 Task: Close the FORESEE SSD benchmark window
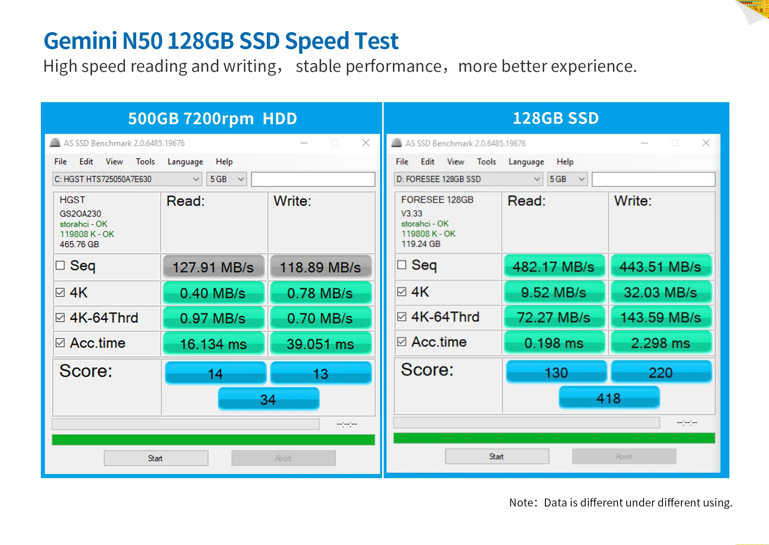pyautogui.click(x=706, y=143)
